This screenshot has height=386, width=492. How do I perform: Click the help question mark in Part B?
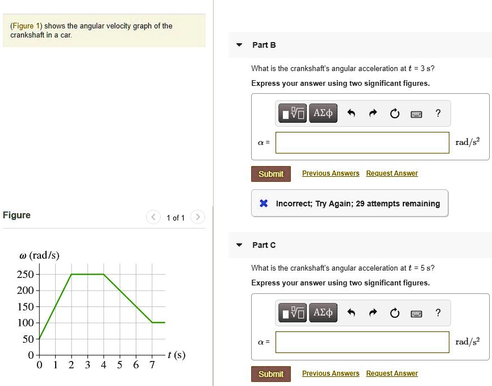point(437,113)
